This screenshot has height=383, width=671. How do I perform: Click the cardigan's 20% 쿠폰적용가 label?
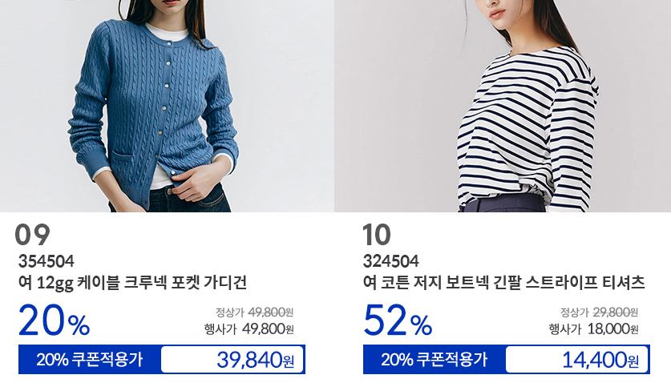(90, 360)
